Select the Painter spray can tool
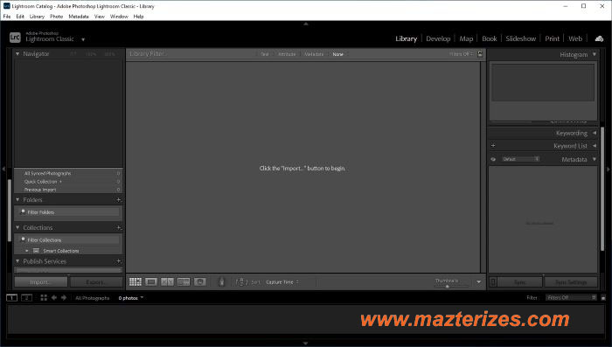This screenshot has width=612, height=347. point(222,281)
